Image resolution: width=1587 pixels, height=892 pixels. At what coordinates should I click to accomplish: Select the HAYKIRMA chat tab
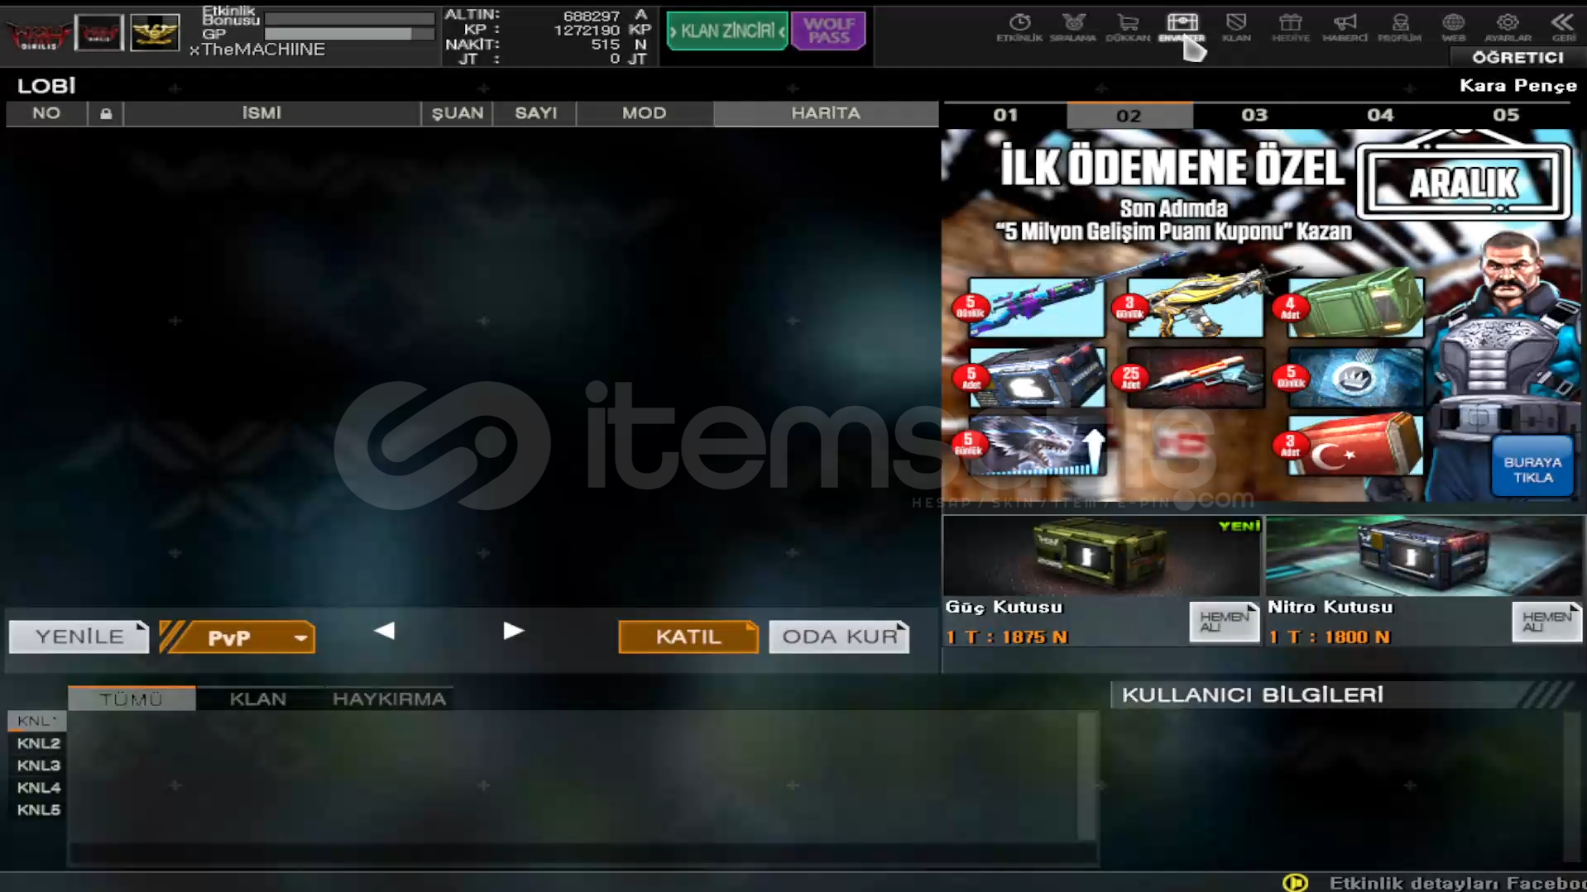389,699
